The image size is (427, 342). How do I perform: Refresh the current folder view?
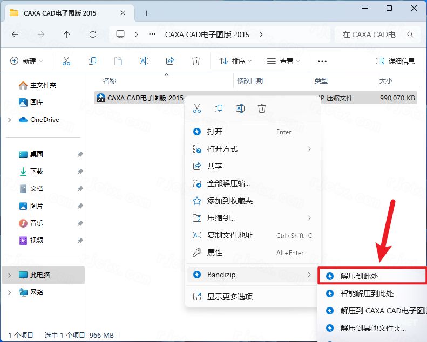(93, 35)
